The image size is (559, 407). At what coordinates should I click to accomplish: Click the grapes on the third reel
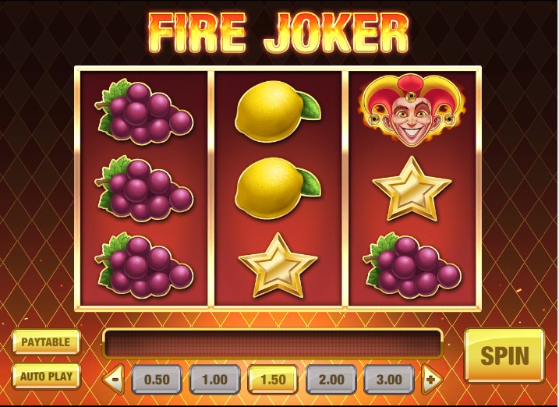[x=412, y=265]
